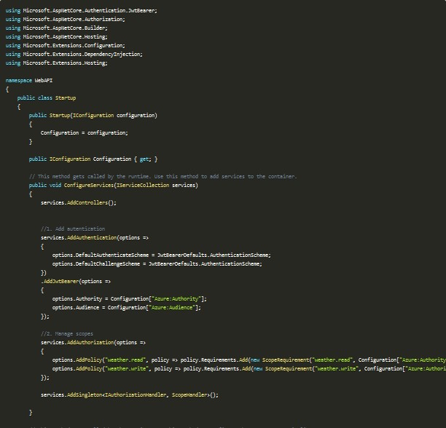The width and height of the screenshot is (446, 428).
Task: Click the 'services.AddAuthorization(options =>' line
Action: click(93, 343)
